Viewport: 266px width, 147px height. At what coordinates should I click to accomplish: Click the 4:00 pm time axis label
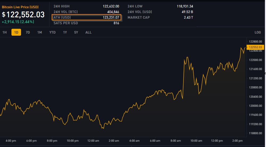pyautogui.click(x=11, y=141)
